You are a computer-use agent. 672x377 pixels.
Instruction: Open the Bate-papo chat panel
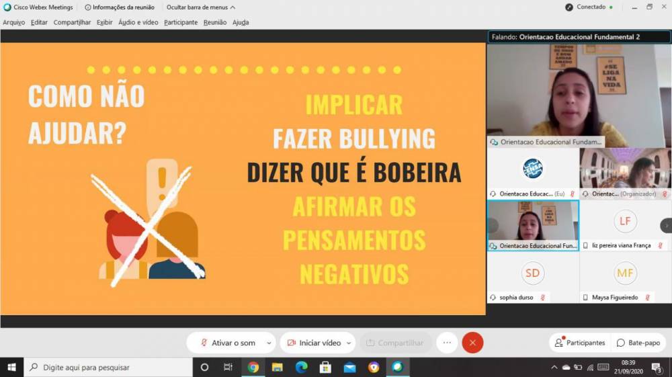click(638, 343)
